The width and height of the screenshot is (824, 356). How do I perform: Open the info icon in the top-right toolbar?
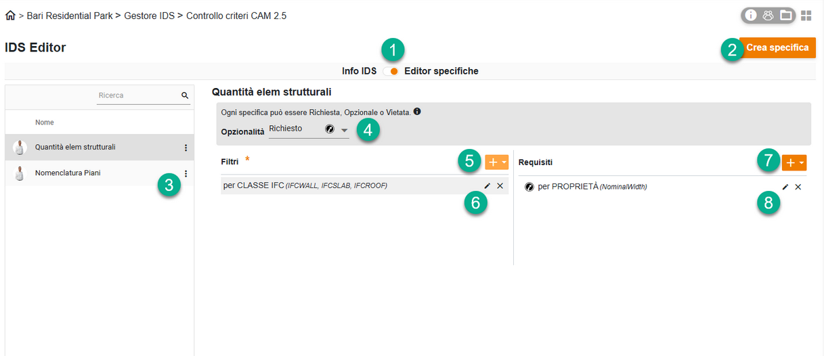coord(751,15)
